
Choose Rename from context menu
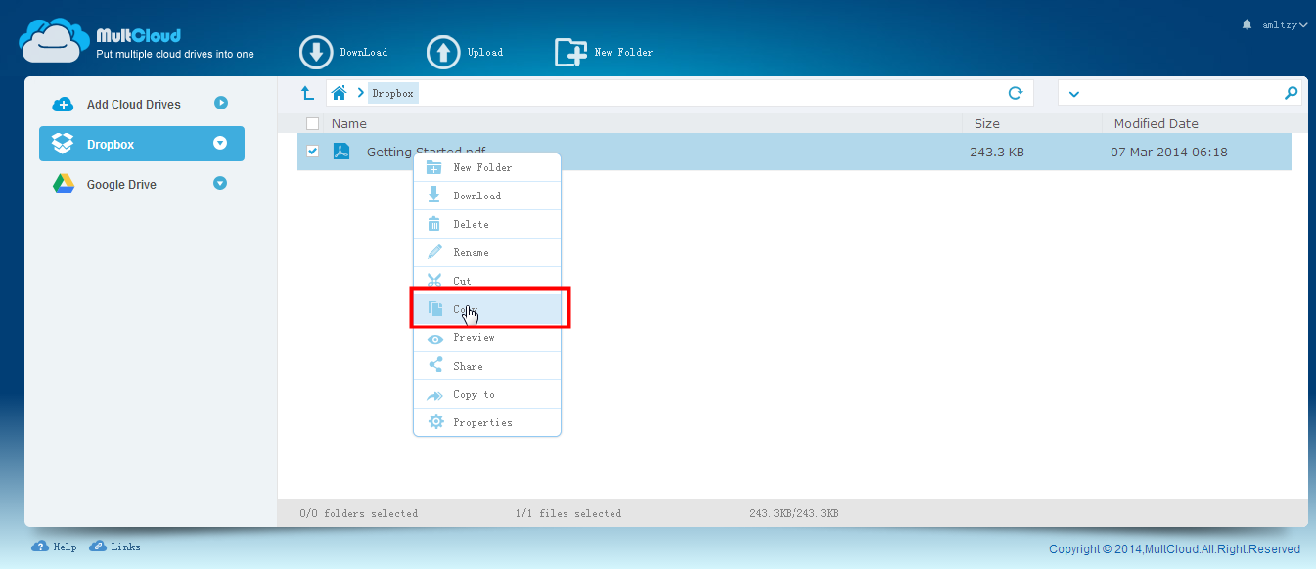point(487,252)
